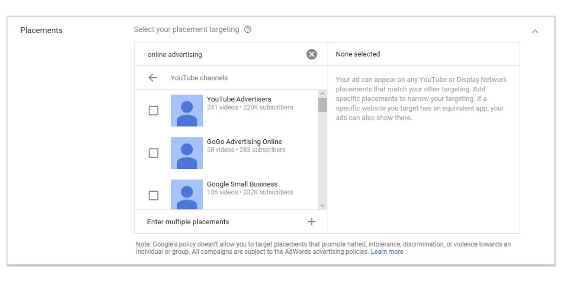Open Google Small Business thumbnail
Viewport: 577px width, 284px height.
pyautogui.click(x=187, y=195)
